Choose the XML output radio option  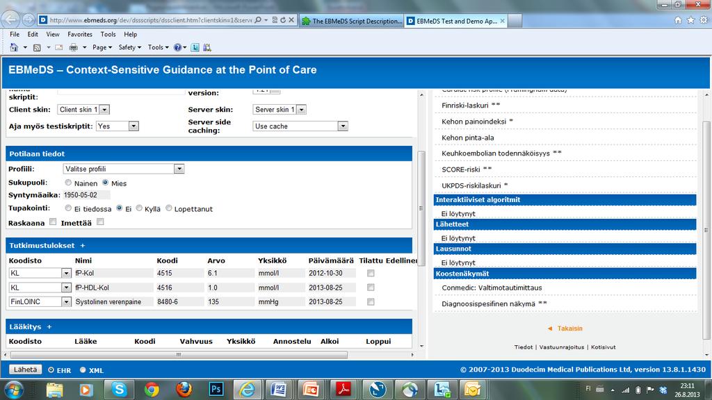pos(83,370)
